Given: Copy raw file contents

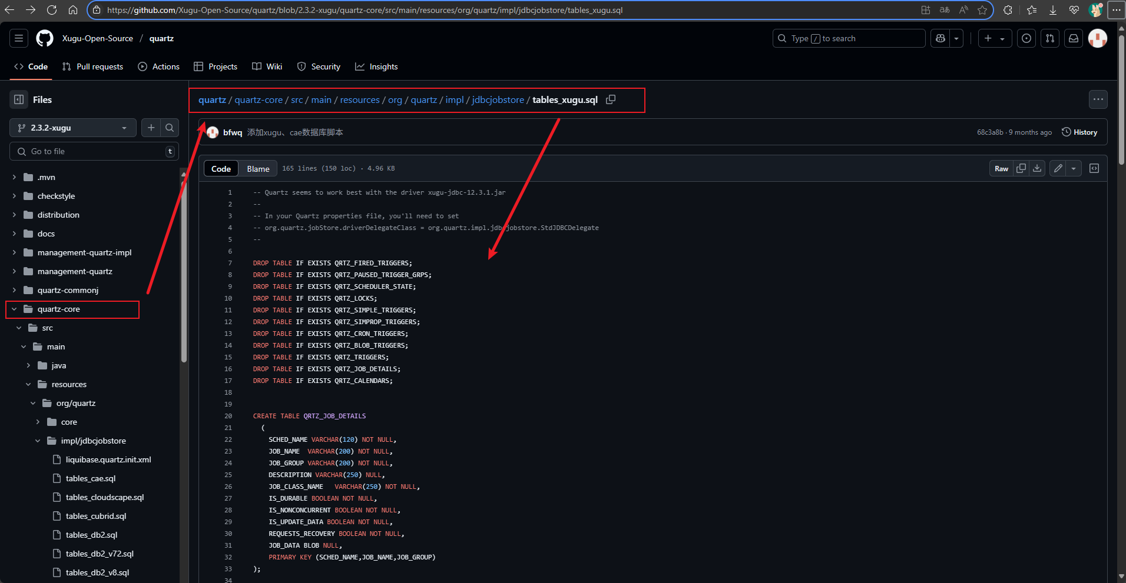Looking at the screenshot, I should coord(1021,168).
